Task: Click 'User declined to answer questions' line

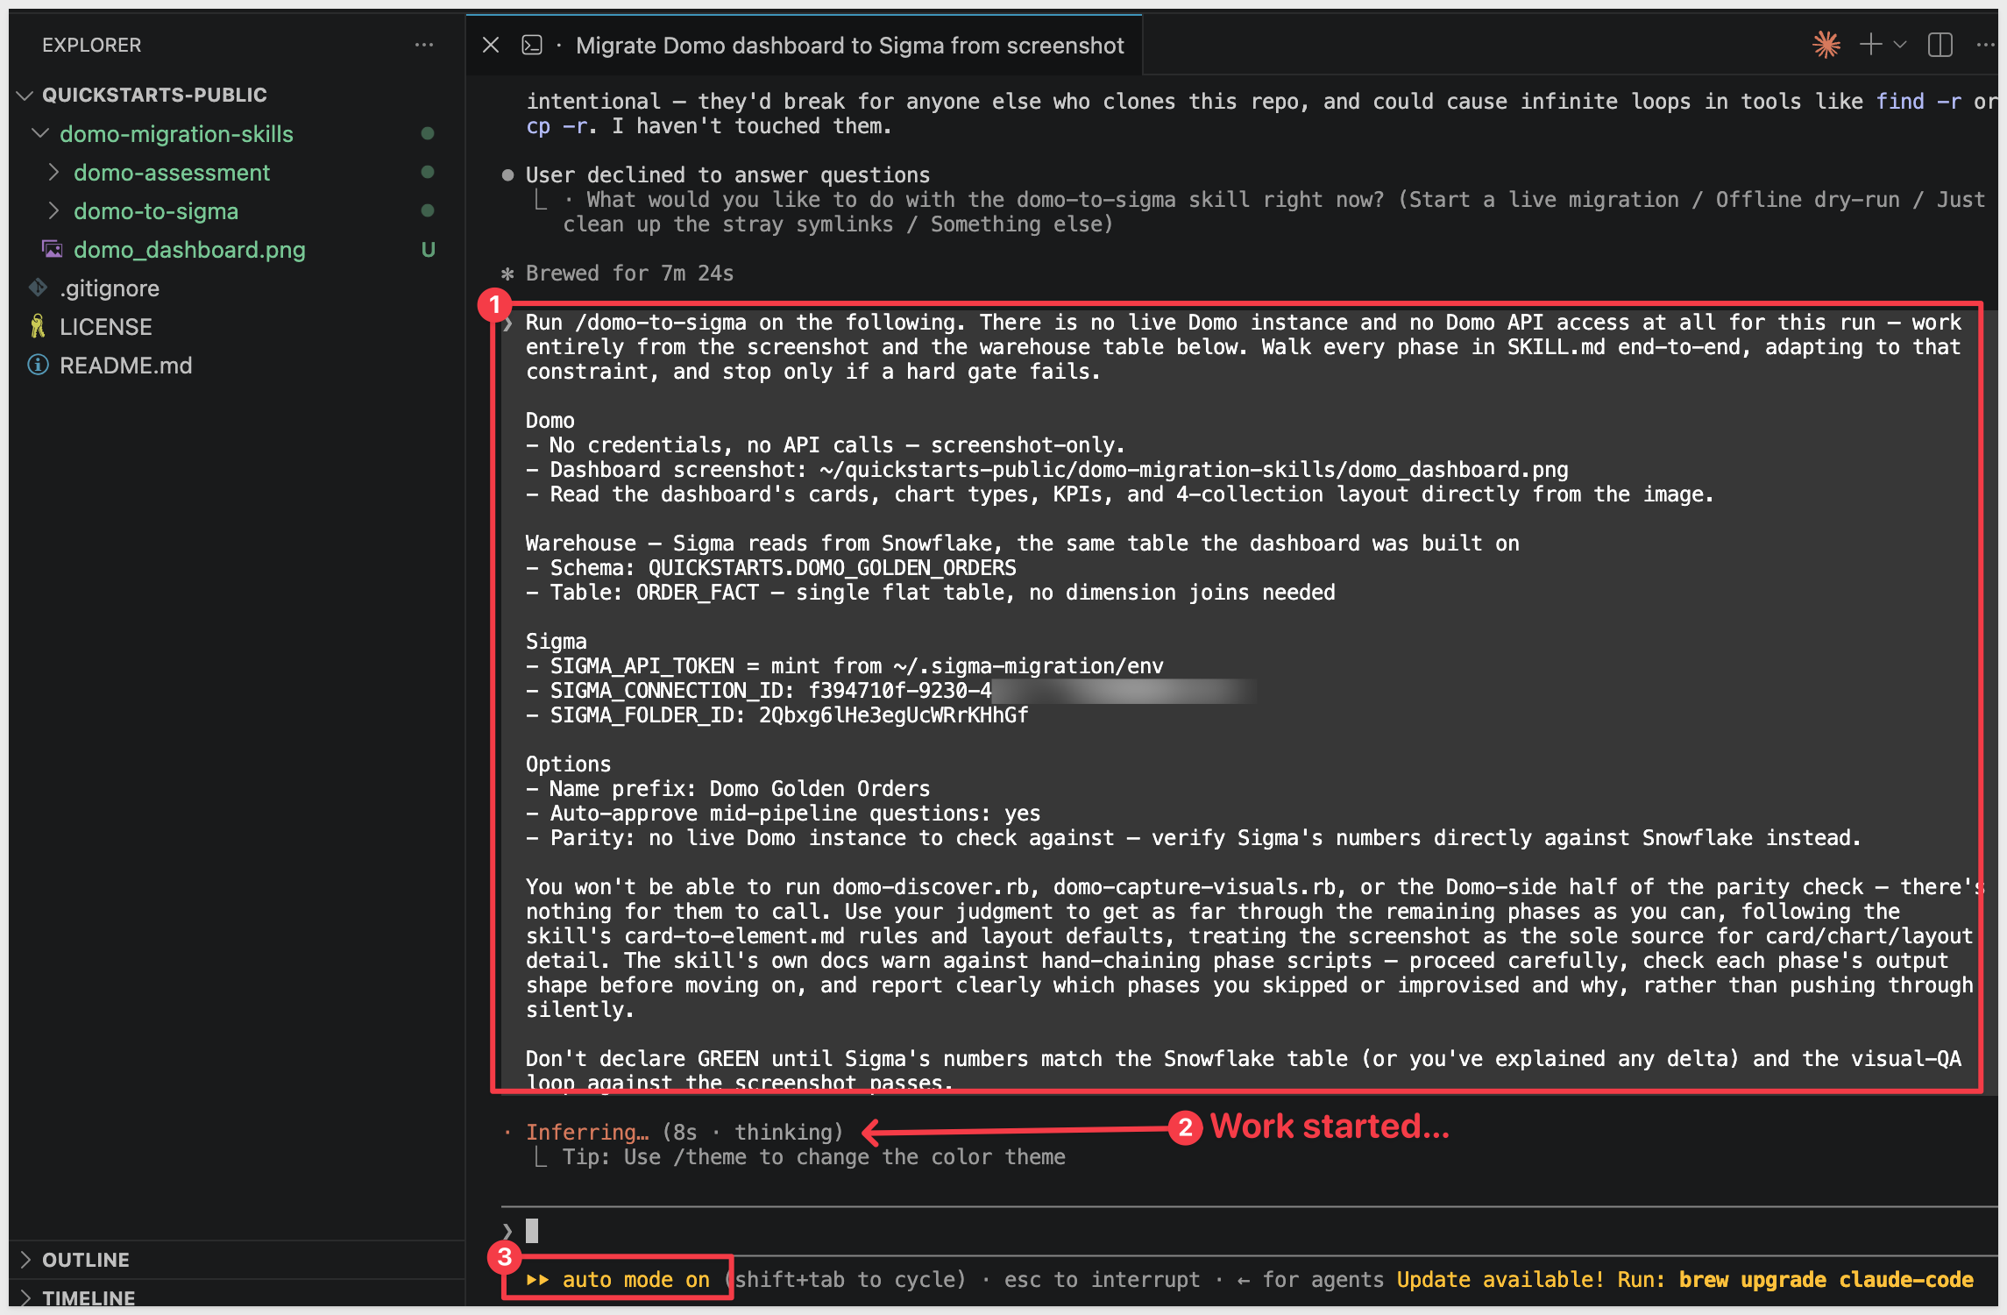Action: click(727, 175)
